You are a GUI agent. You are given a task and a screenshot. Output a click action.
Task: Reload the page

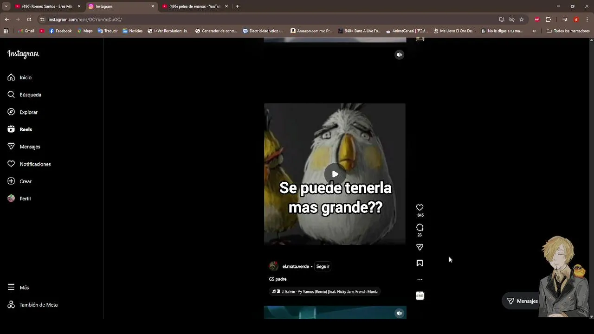(x=29, y=19)
